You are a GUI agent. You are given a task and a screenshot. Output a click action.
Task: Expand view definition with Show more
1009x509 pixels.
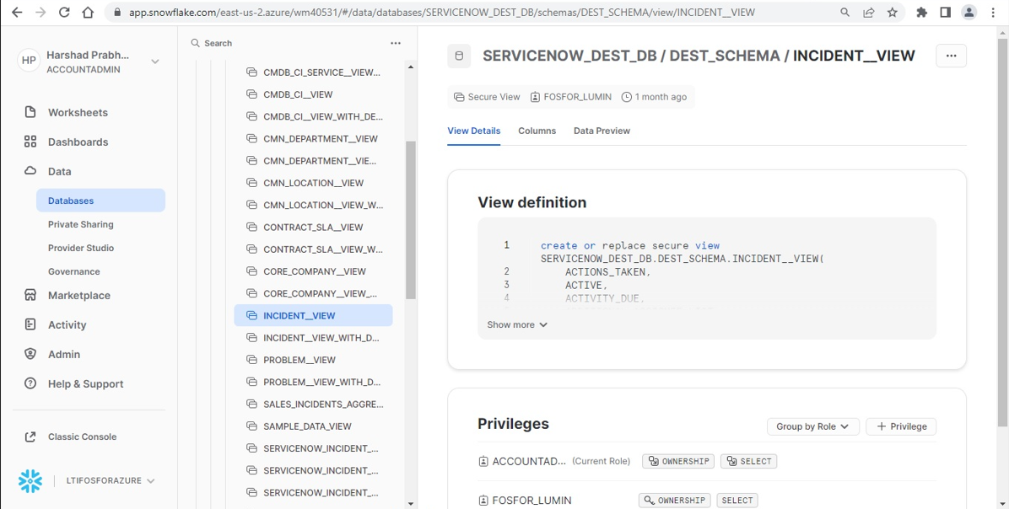coord(517,324)
